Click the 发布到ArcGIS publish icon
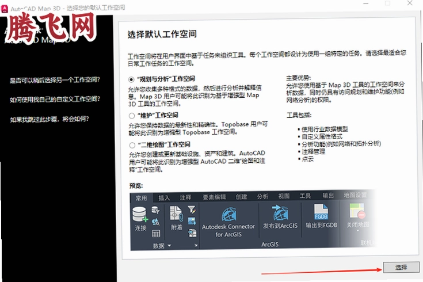Image resolution: width=423 pixels, height=282 pixels. click(280, 212)
